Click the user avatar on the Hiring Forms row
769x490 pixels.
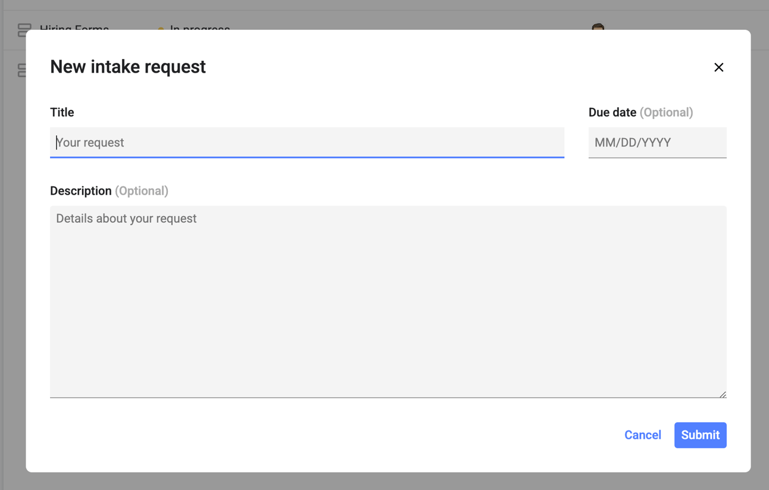coord(598,29)
